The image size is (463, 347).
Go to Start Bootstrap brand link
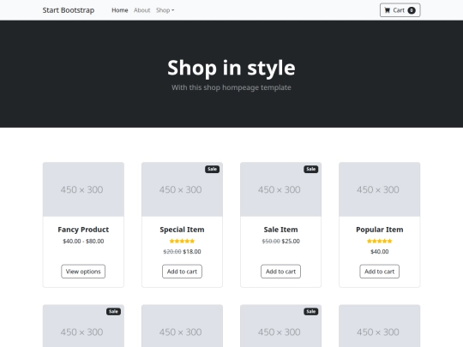[x=69, y=10]
